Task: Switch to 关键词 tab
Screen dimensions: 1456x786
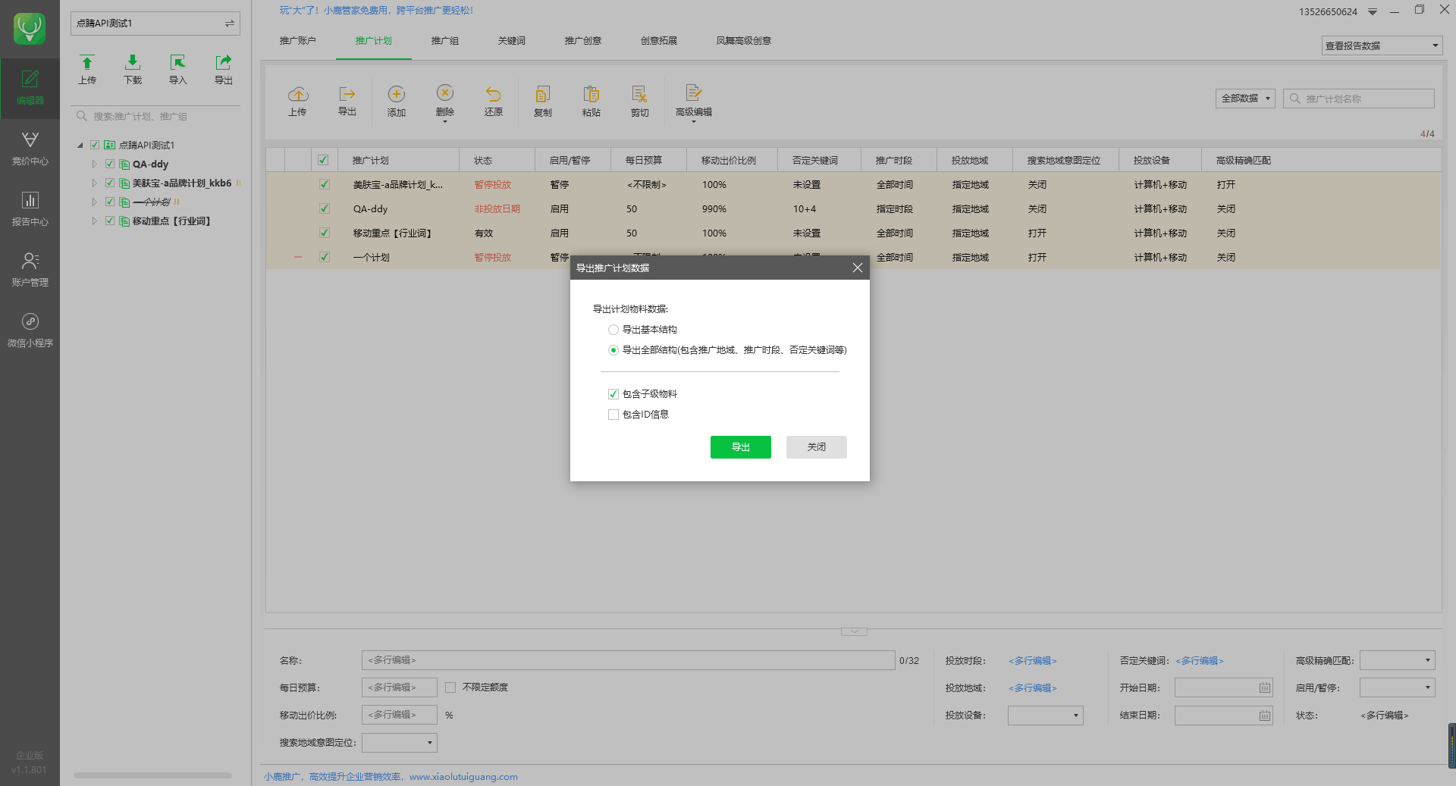Action: [x=512, y=41]
